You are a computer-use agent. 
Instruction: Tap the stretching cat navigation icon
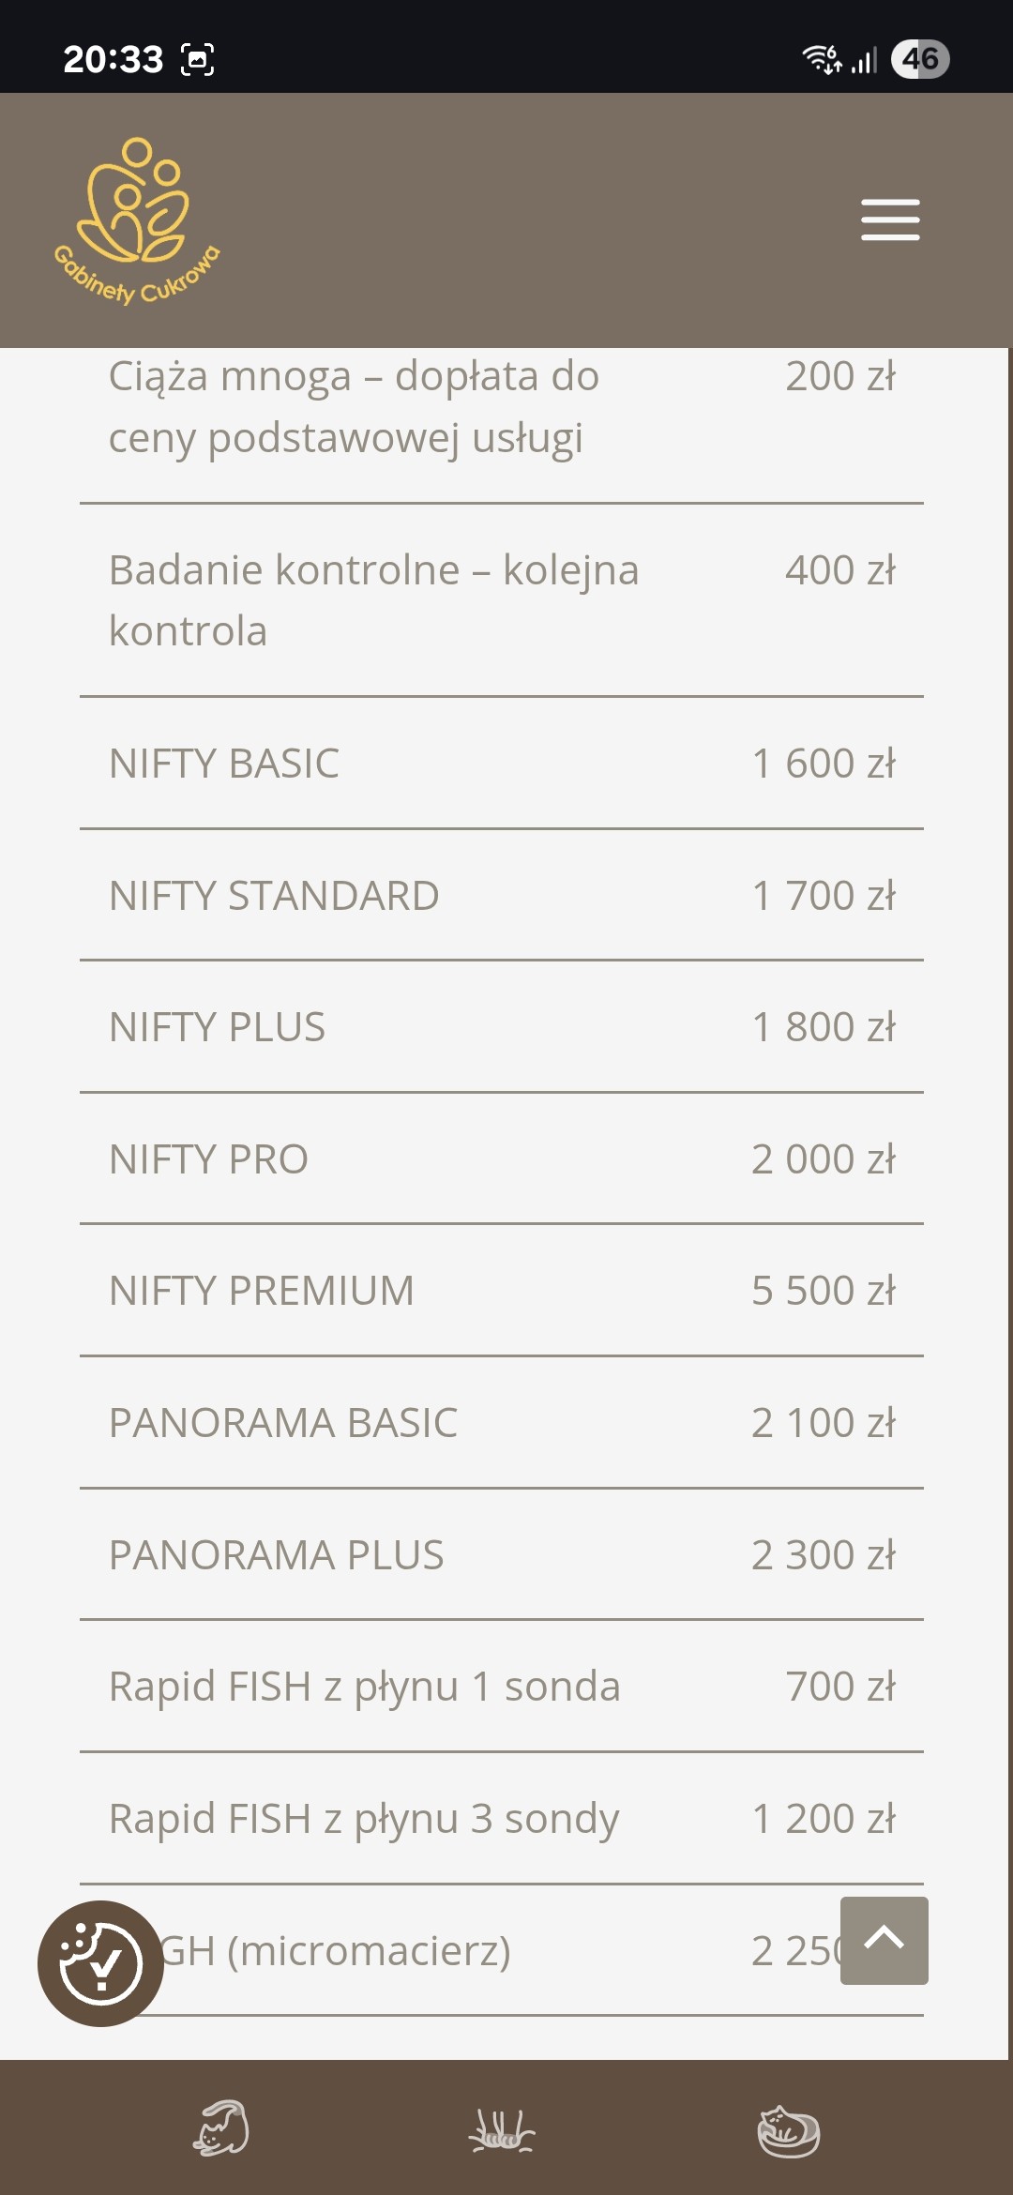pos(222,2127)
